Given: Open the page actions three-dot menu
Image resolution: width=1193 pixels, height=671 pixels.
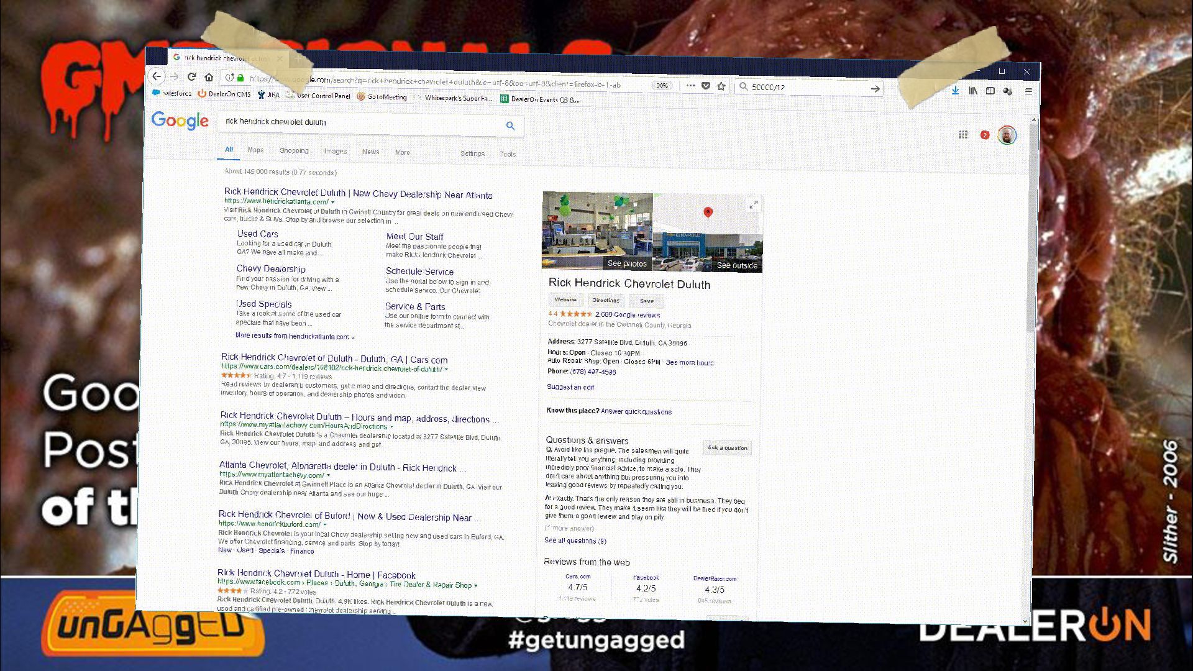Looking at the screenshot, I should pos(690,86).
